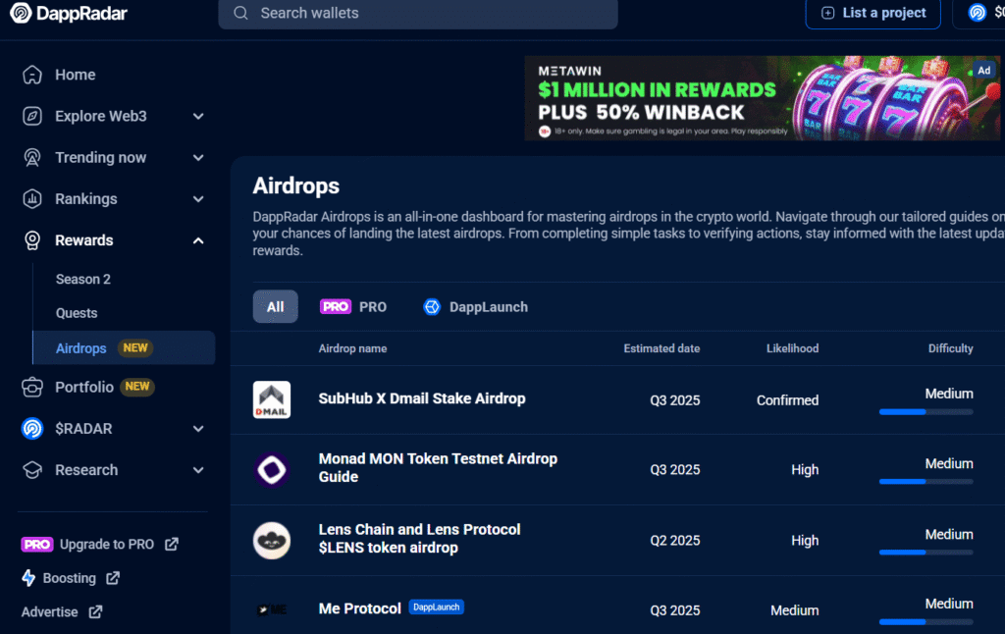Open Quests under Rewards
This screenshot has width=1005, height=634.
[77, 313]
